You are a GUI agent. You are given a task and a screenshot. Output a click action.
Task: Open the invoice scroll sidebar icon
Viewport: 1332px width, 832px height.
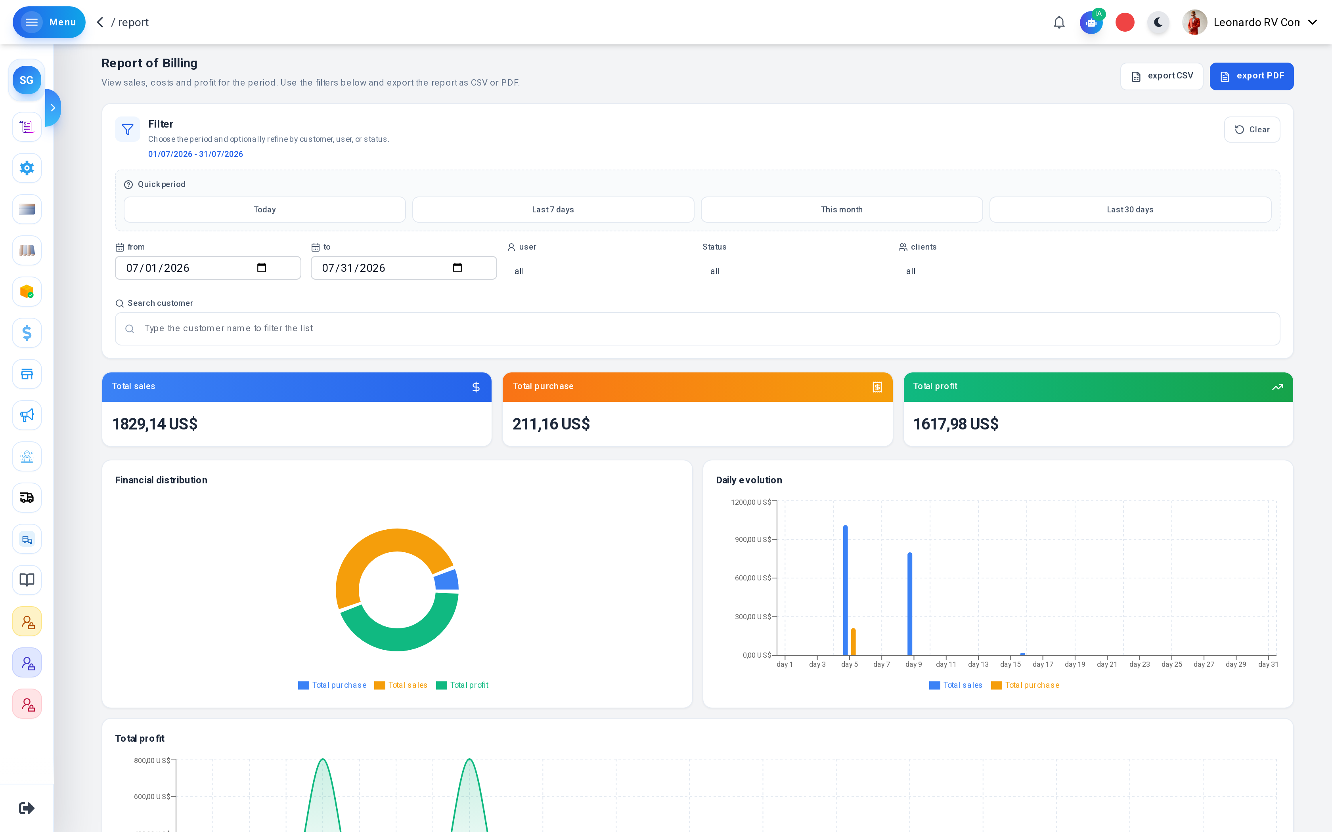point(27,127)
